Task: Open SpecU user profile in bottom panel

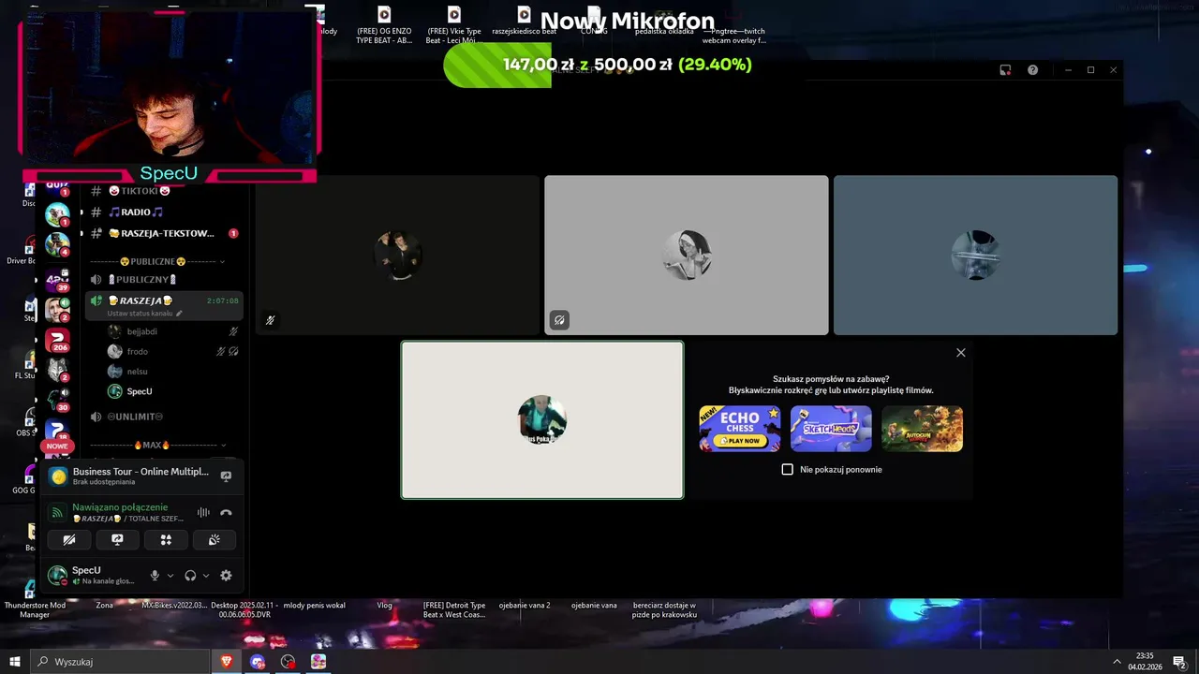Action: click(x=92, y=575)
